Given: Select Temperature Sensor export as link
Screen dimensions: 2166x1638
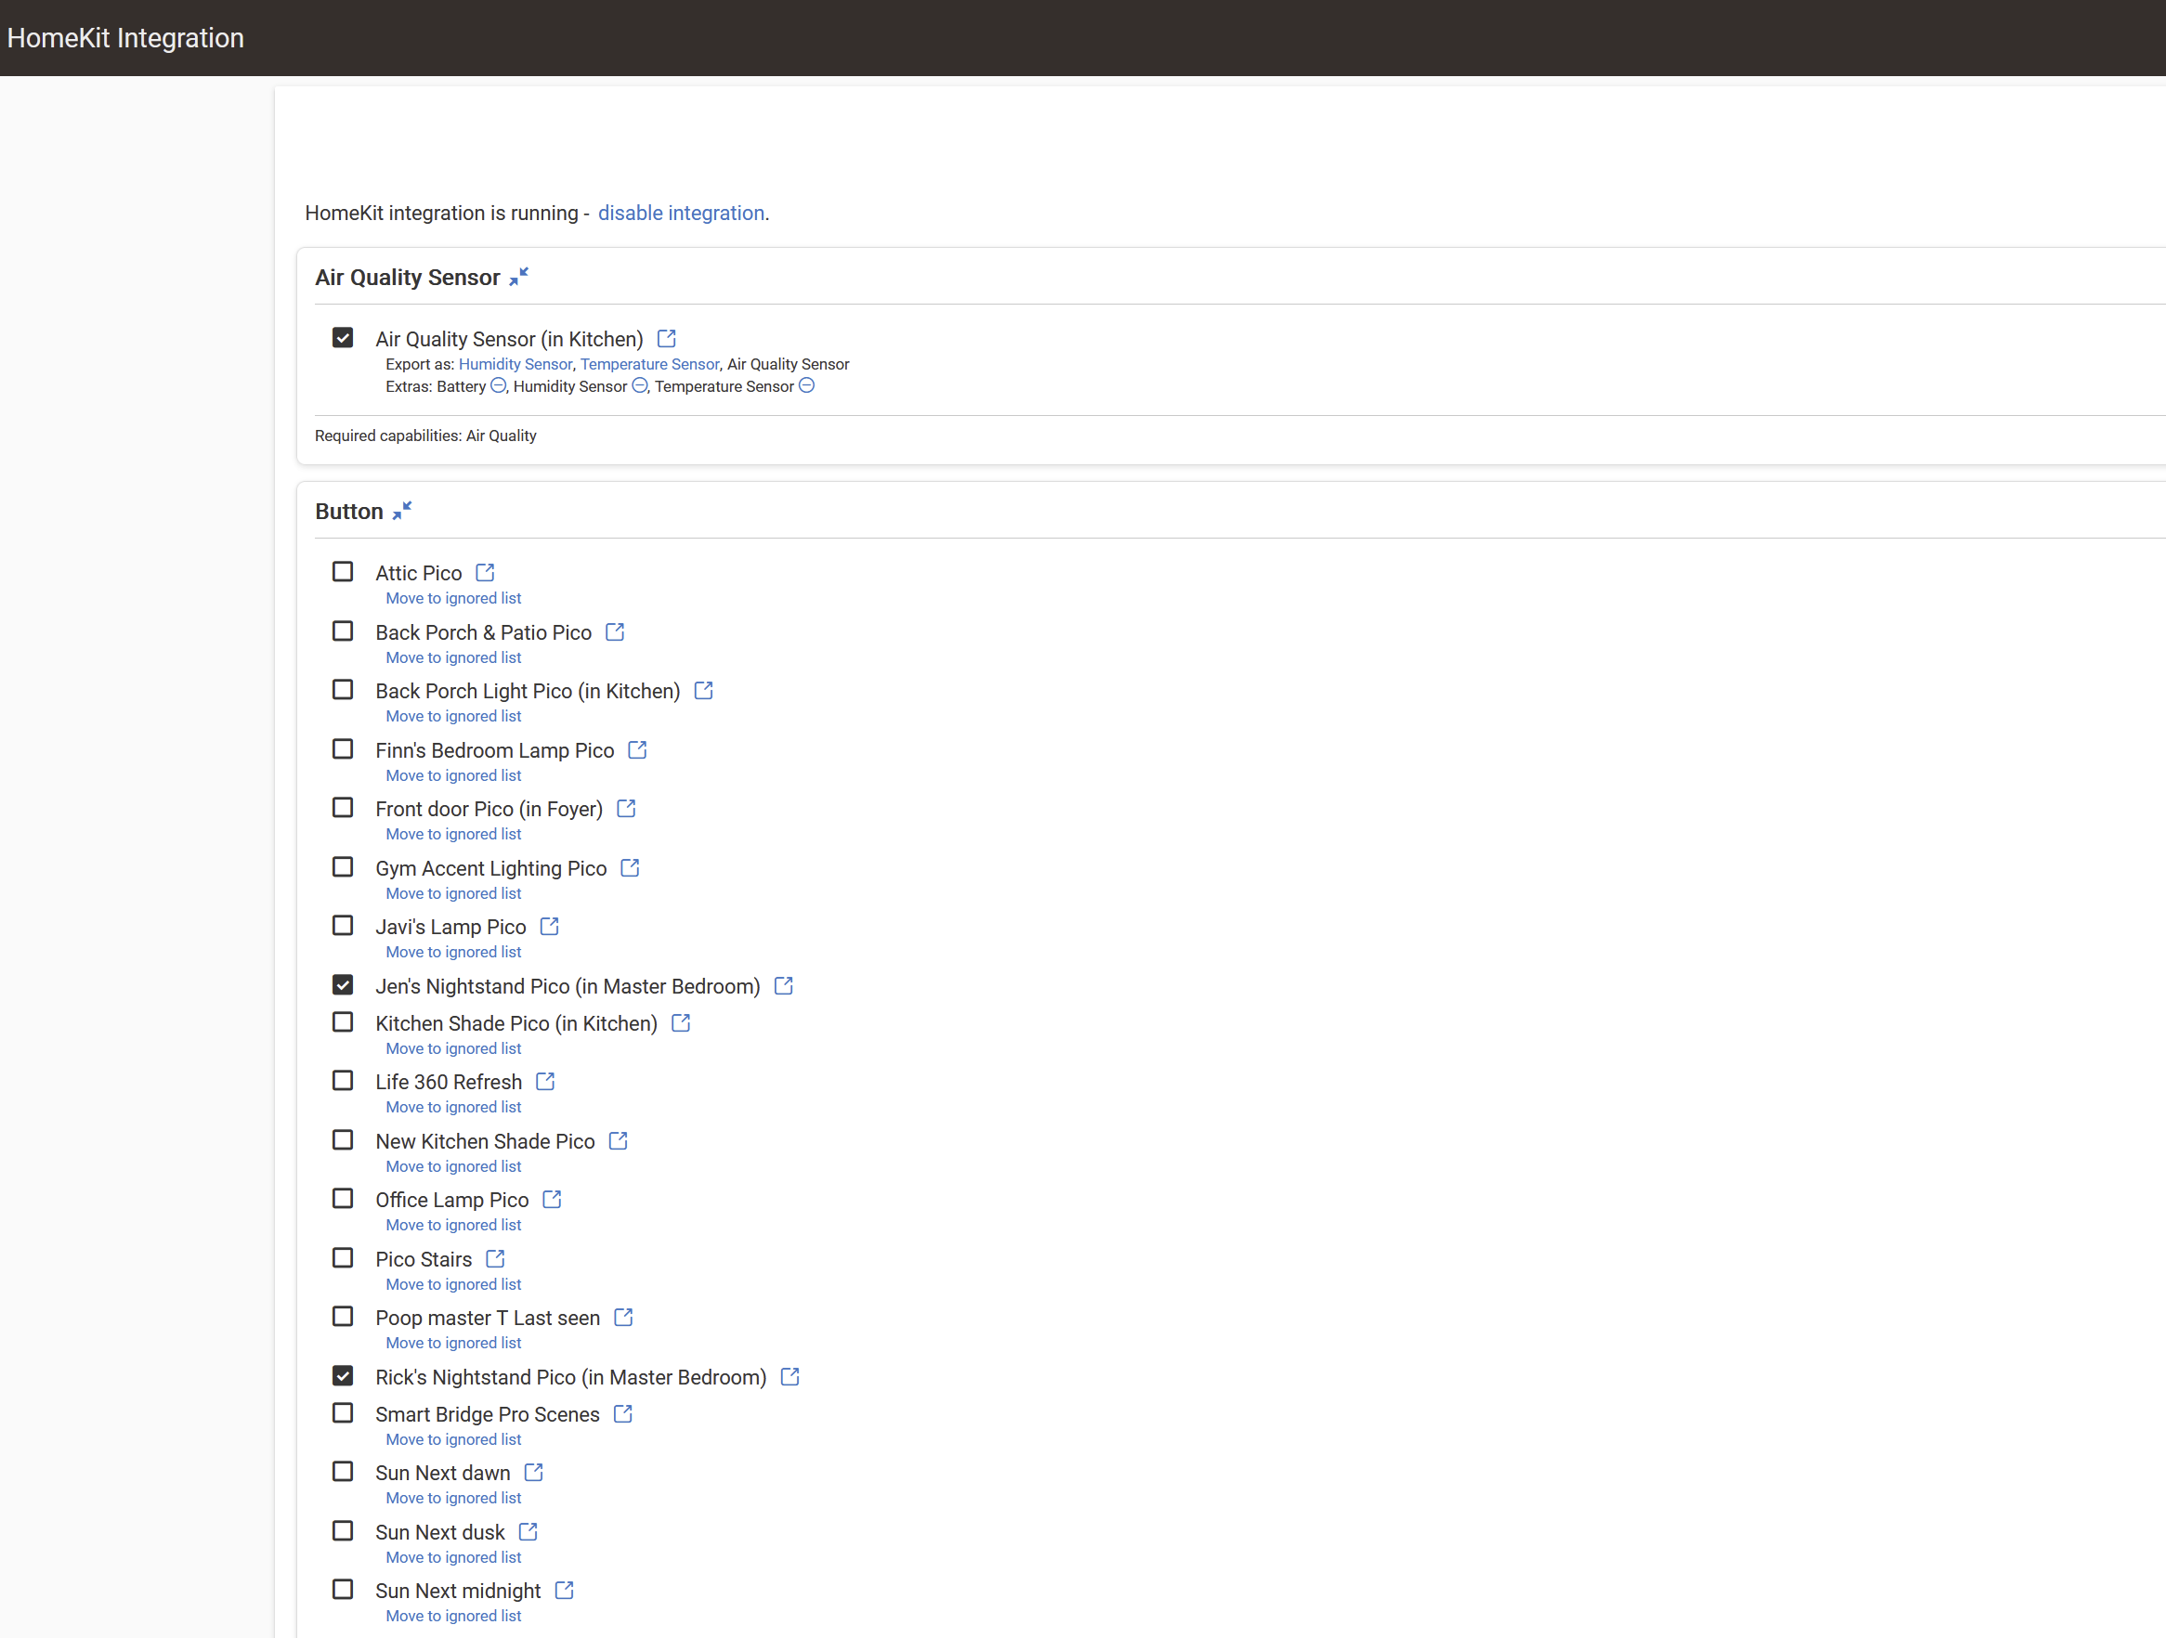Looking at the screenshot, I should pos(649,364).
